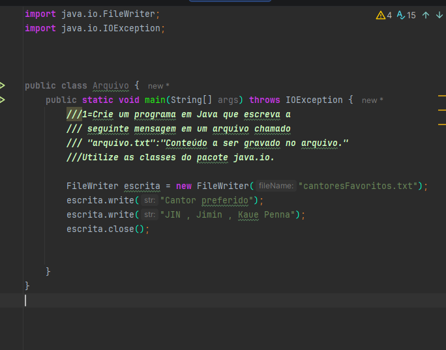Go to next highlighted error arrow
446x350 pixels.
point(439,15)
